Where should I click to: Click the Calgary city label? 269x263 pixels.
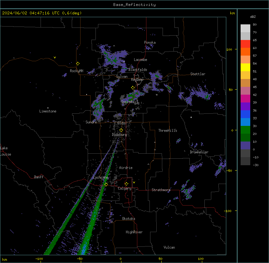pos(125,188)
